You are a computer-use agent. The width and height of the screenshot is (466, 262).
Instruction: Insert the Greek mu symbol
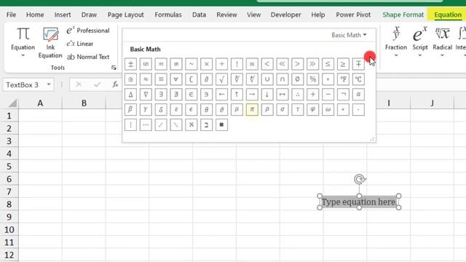237,110
